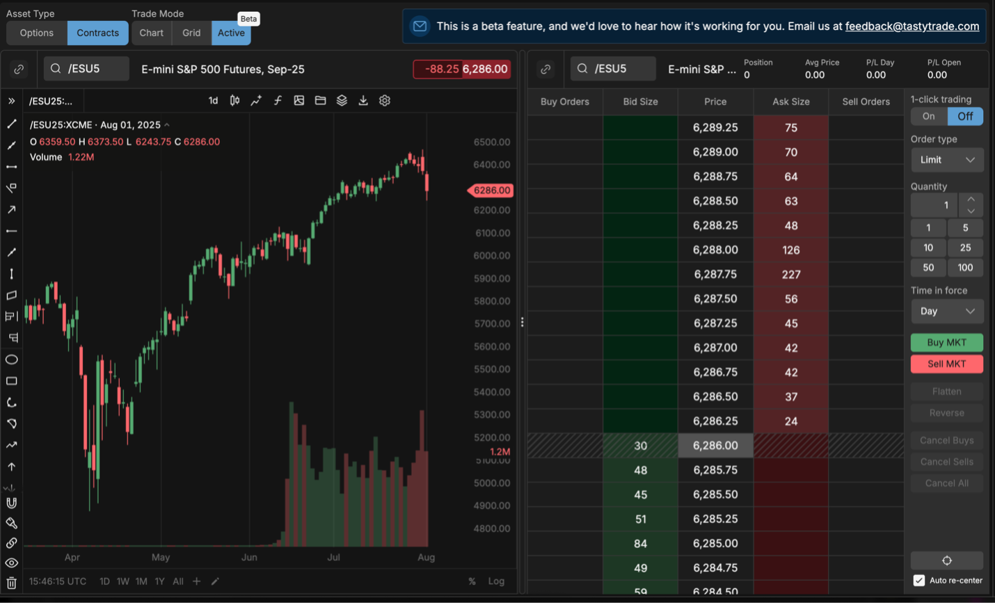Switch Trade Mode to Grid
Viewport: 995px width, 605px height.
coord(191,32)
